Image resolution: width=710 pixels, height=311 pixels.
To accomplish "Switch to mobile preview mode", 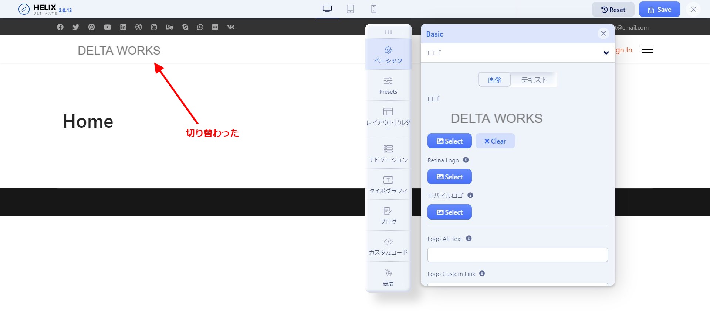I will pyautogui.click(x=373, y=9).
